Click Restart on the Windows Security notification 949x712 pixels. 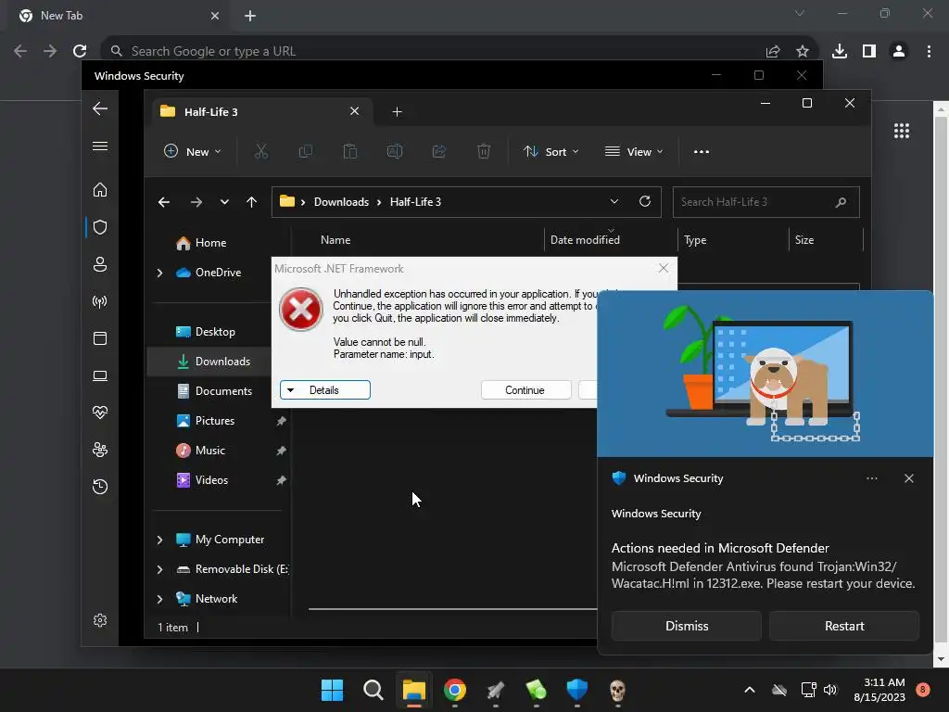pos(844,626)
